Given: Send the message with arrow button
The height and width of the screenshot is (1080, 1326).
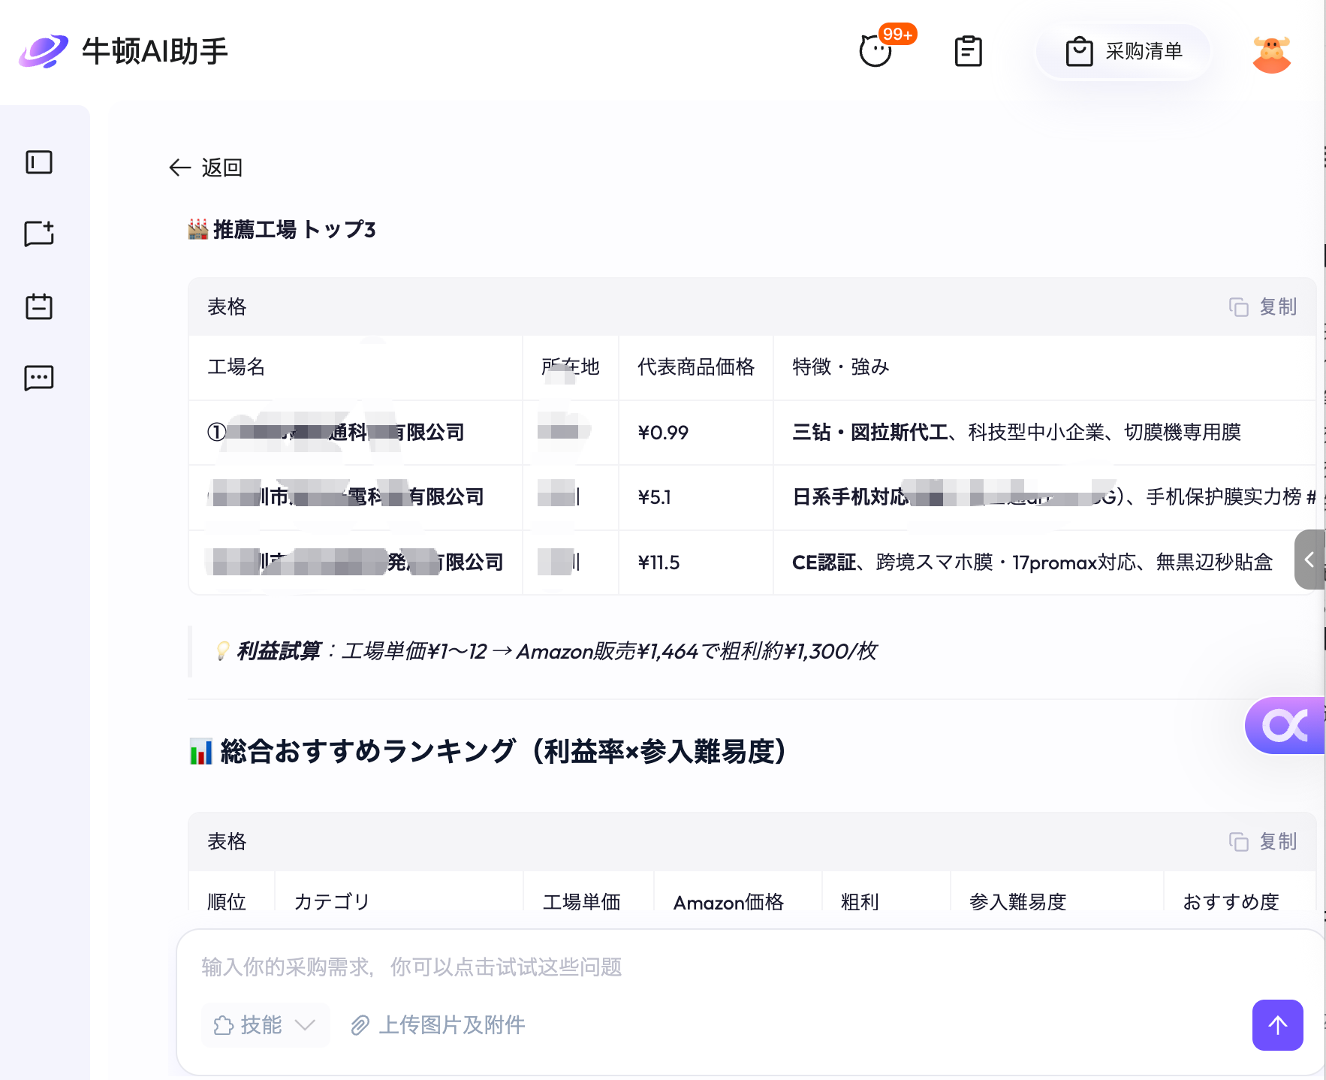Looking at the screenshot, I should point(1278,1025).
